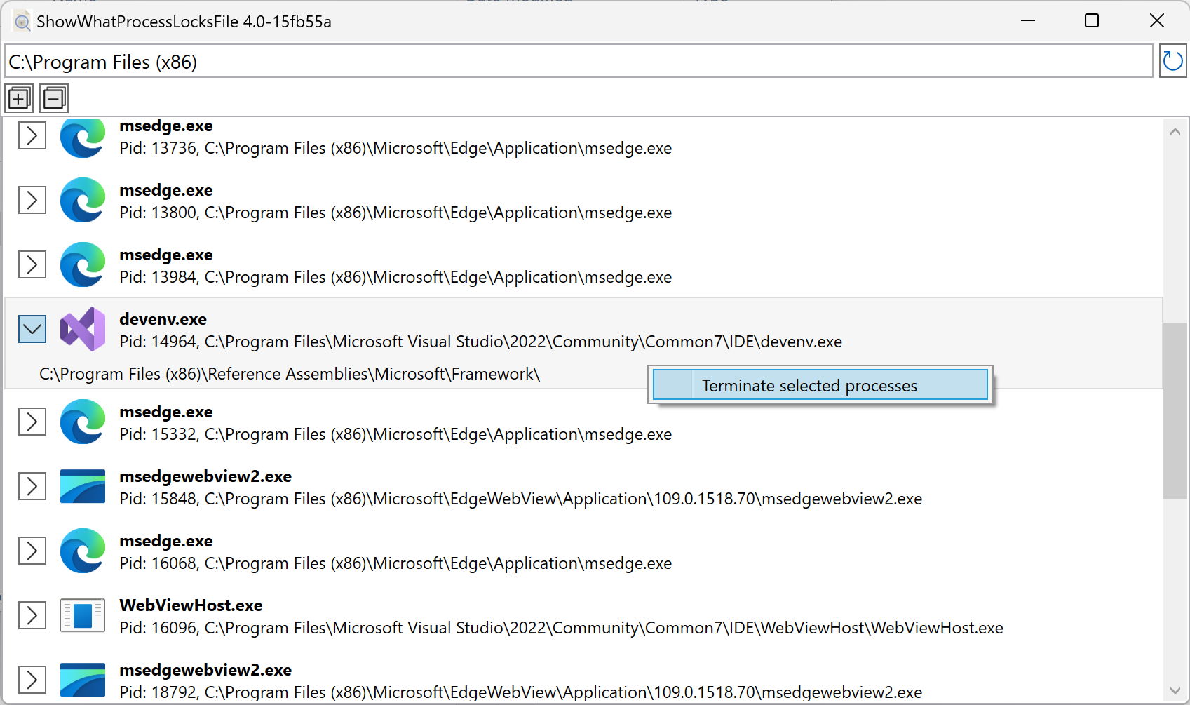Select msedge.exe name above Pid 13800
The image size is (1190, 705).
[165, 190]
